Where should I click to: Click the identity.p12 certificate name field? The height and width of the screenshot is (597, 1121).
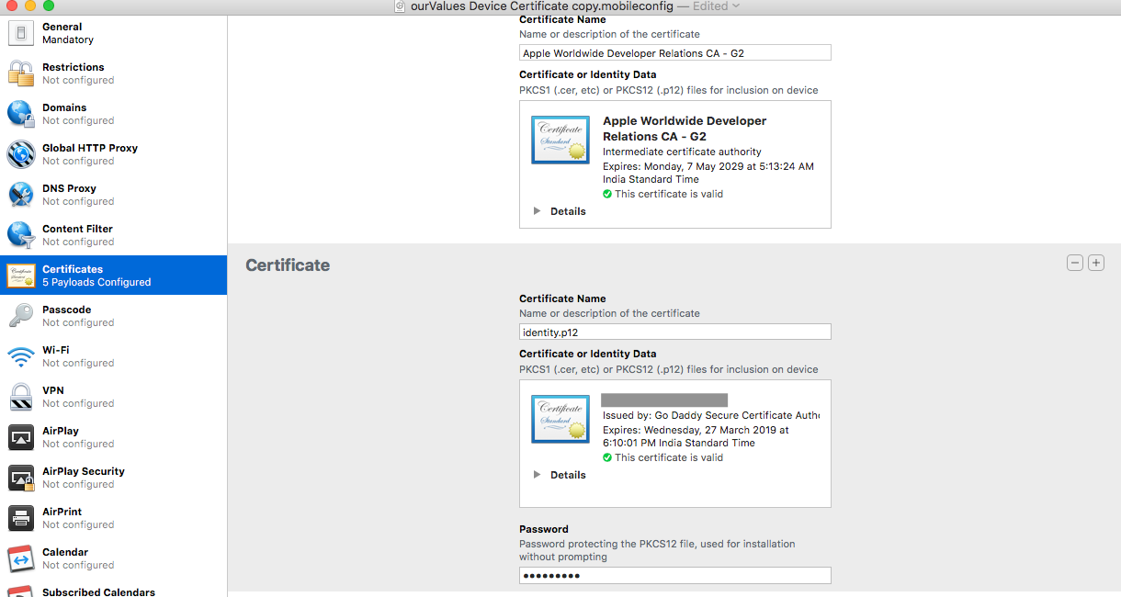point(675,332)
